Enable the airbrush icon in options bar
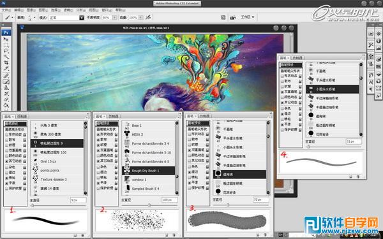Viewport: 383px width, 239px height. [x=148, y=17]
